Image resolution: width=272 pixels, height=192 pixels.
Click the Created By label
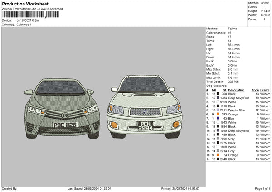[x=10, y=188]
